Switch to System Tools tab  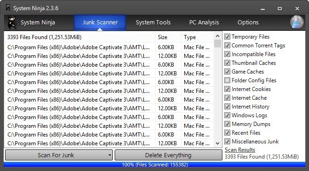point(153,23)
